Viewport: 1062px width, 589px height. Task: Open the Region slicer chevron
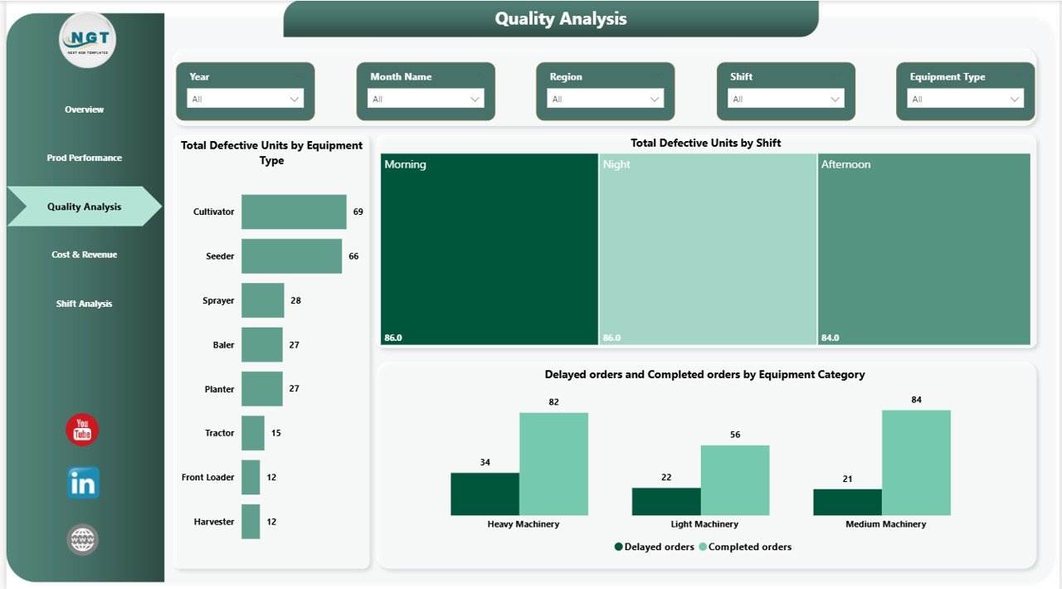point(655,99)
